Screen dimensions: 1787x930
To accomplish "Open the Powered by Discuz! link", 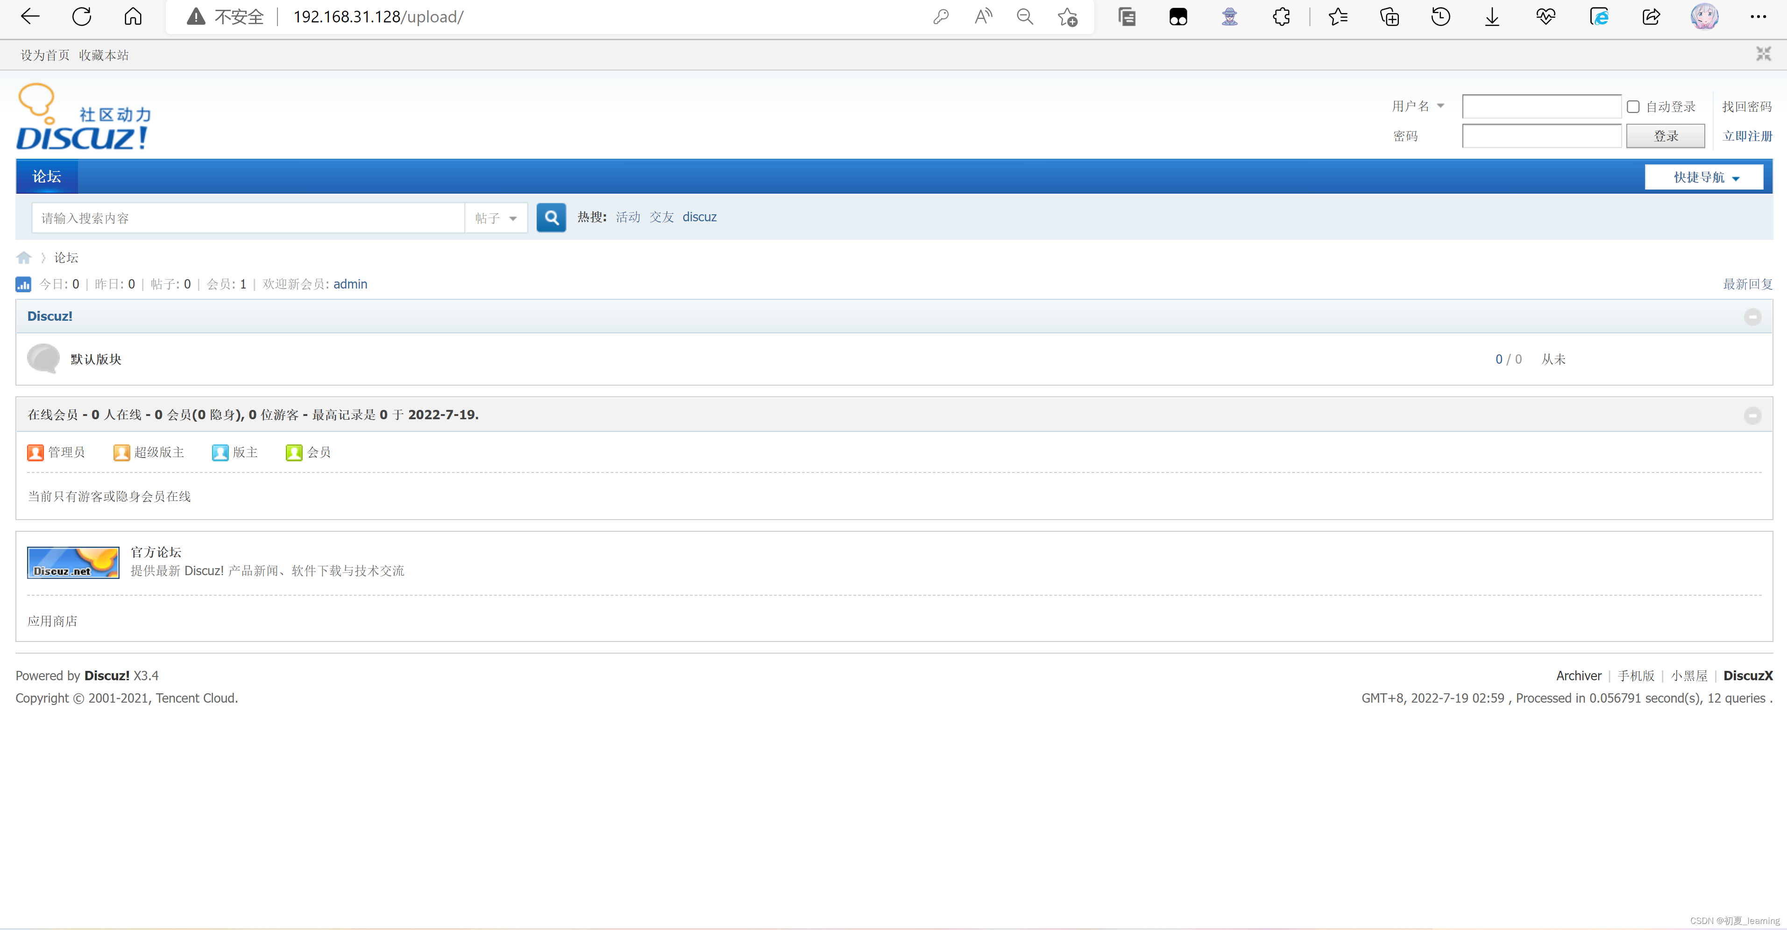I will pyautogui.click(x=107, y=676).
